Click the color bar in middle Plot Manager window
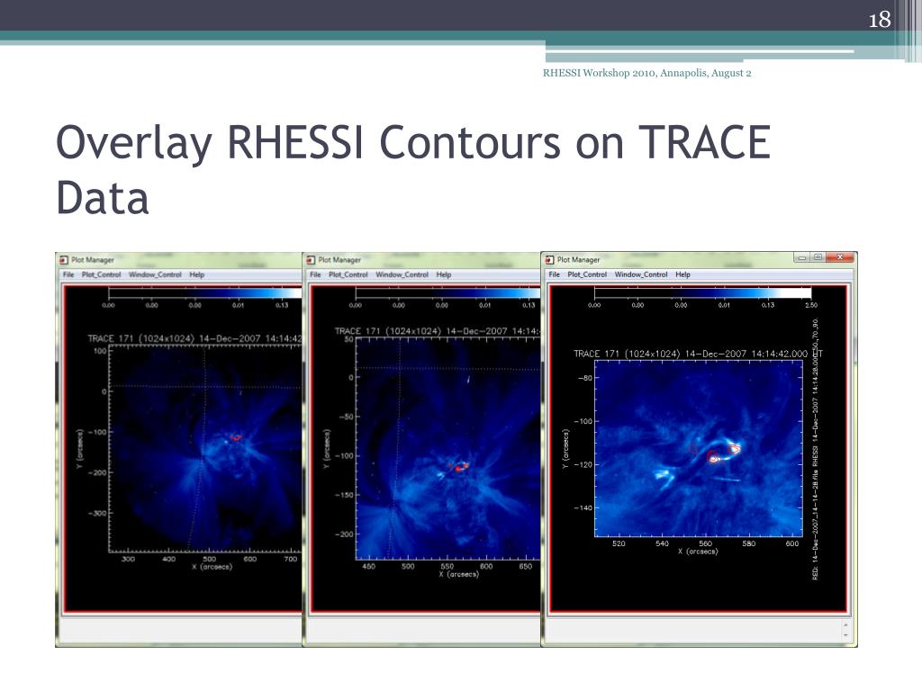The width and height of the screenshot is (922, 691). [448, 292]
